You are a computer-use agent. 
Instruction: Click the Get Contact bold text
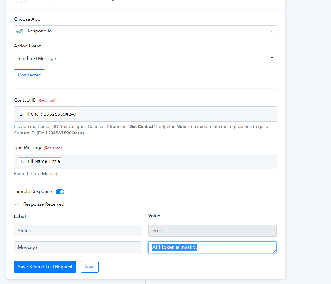[x=141, y=126]
